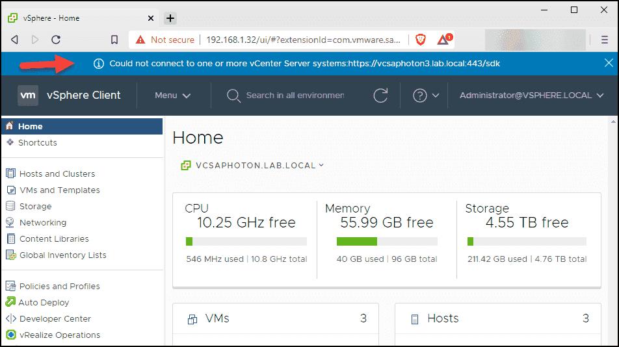Click the address bar URL

pos(303,40)
